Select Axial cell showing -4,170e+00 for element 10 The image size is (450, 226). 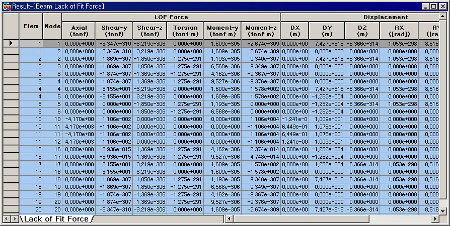(x=79, y=119)
